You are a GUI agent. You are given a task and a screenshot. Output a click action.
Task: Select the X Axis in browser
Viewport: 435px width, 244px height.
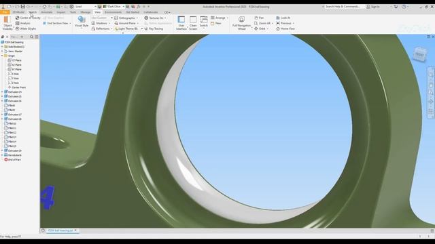[14, 74]
